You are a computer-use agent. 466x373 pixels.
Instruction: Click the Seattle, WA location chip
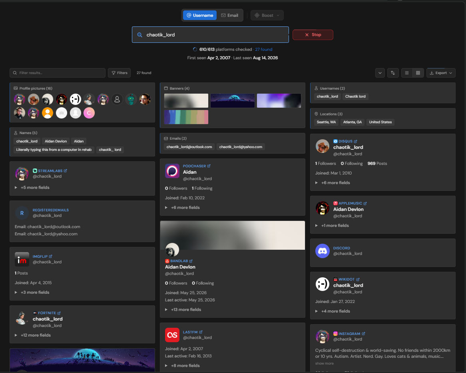[x=326, y=122]
